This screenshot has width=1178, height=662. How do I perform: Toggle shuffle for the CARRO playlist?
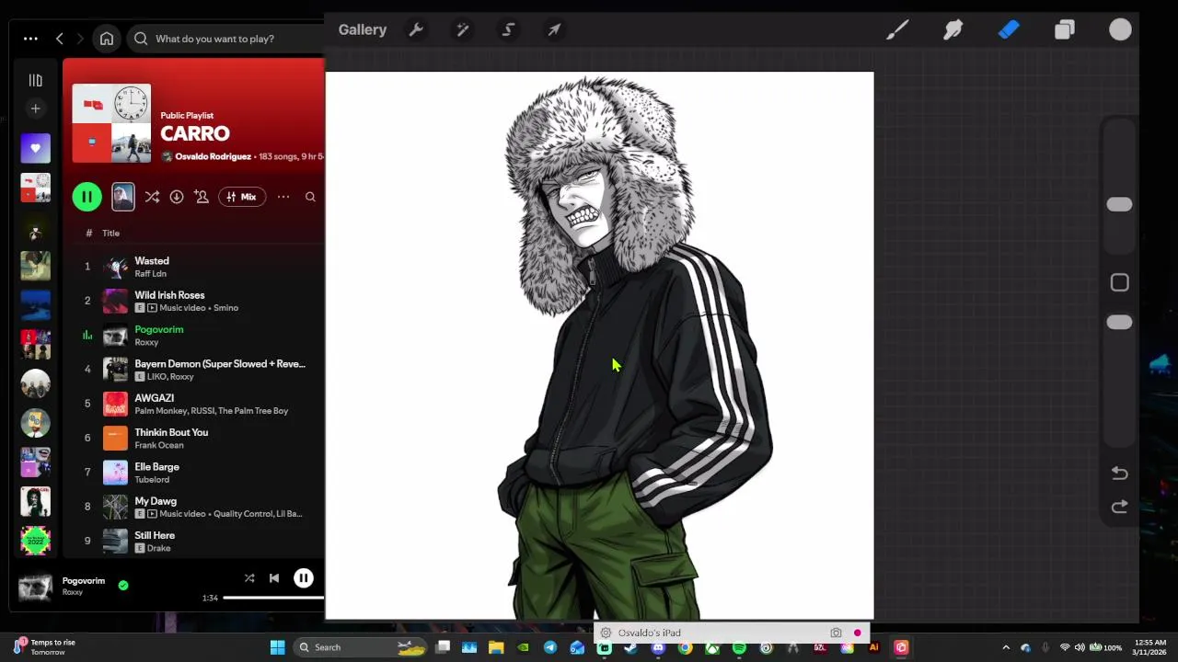point(152,197)
